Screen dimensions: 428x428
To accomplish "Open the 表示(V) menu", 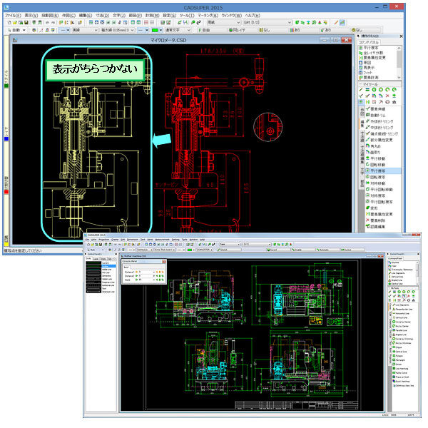I will (31, 15).
